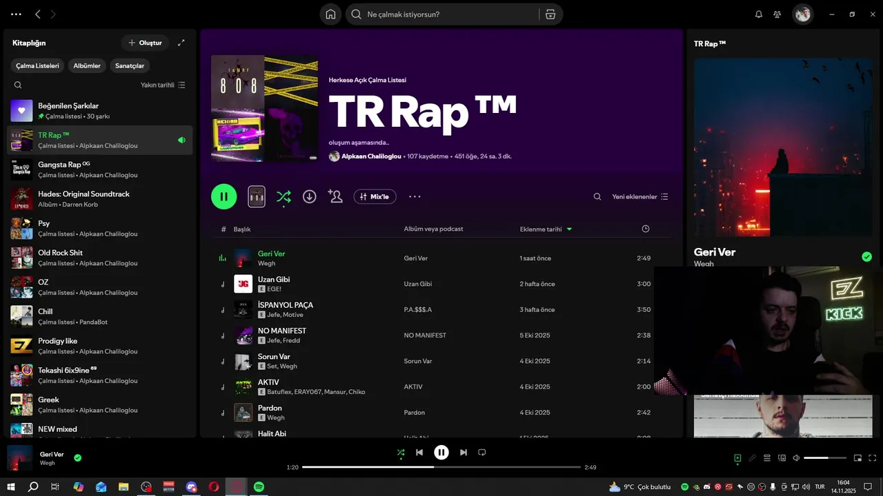Viewport: 883px width, 496px height.
Task: Toggle shuffle in the playlist header
Action: (284, 196)
